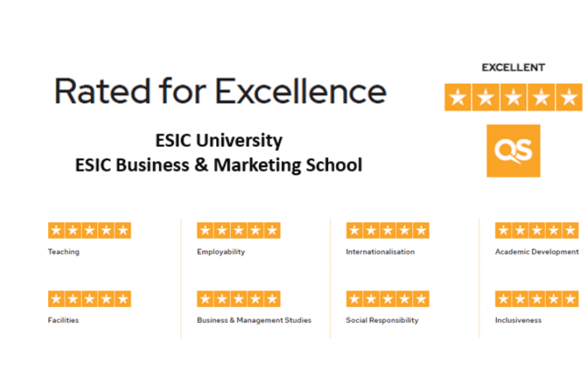Click the Excellent five-star rating banner
Screen dimensions: 586x391
pos(513,97)
